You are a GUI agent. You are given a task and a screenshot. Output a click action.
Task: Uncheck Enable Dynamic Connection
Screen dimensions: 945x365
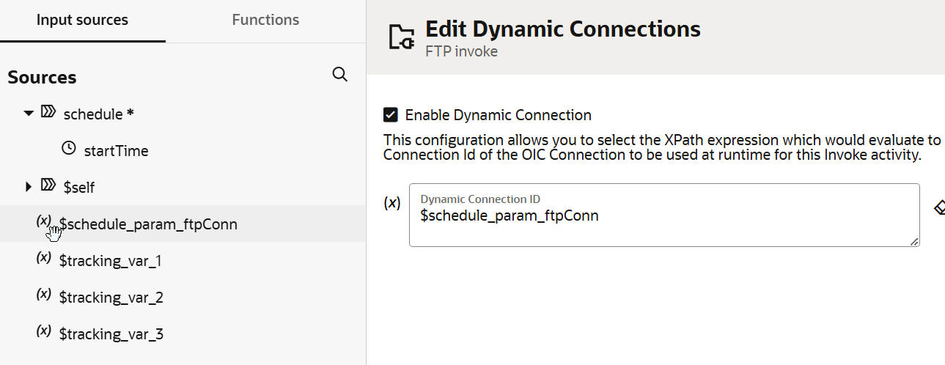click(x=391, y=115)
